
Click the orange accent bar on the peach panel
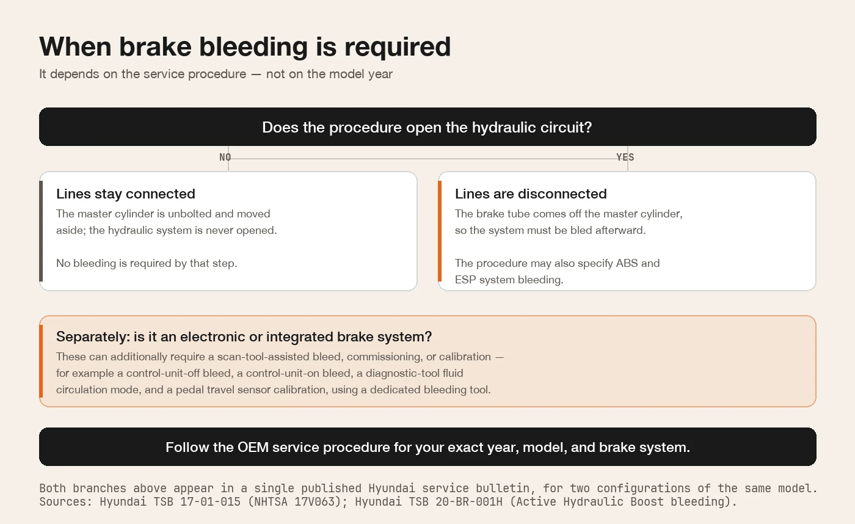tap(41, 361)
